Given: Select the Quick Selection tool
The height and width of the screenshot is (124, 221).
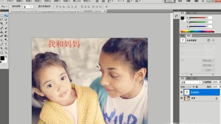Looking at the screenshot, I should [x=6, y=19].
